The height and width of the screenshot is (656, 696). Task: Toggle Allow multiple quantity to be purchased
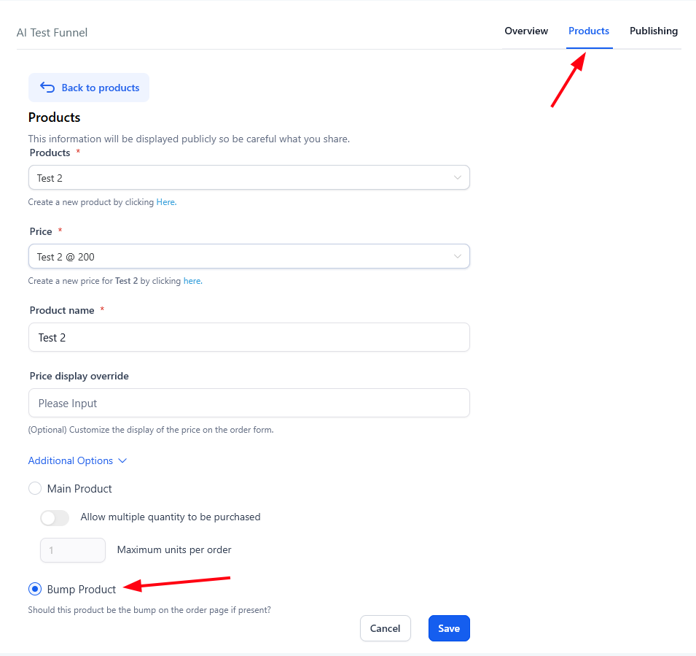pos(55,517)
